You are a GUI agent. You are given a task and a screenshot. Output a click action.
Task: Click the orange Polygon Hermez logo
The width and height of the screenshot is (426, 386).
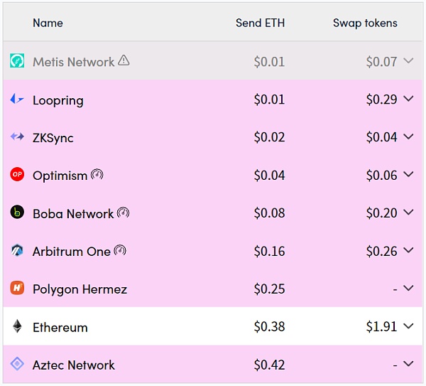(17, 289)
